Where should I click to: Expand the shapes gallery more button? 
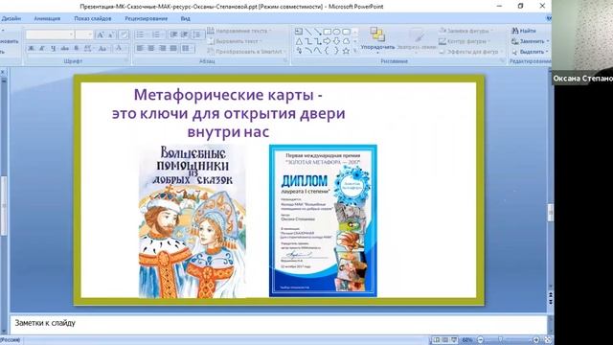click(355, 51)
